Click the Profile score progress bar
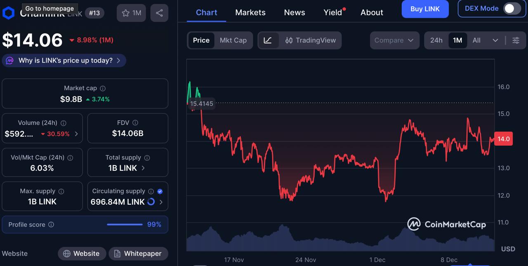This screenshot has width=528, height=266. click(x=125, y=224)
